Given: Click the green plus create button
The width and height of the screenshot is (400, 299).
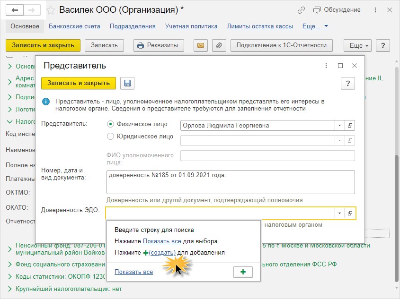Looking at the screenshot, I should pos(243,272).
